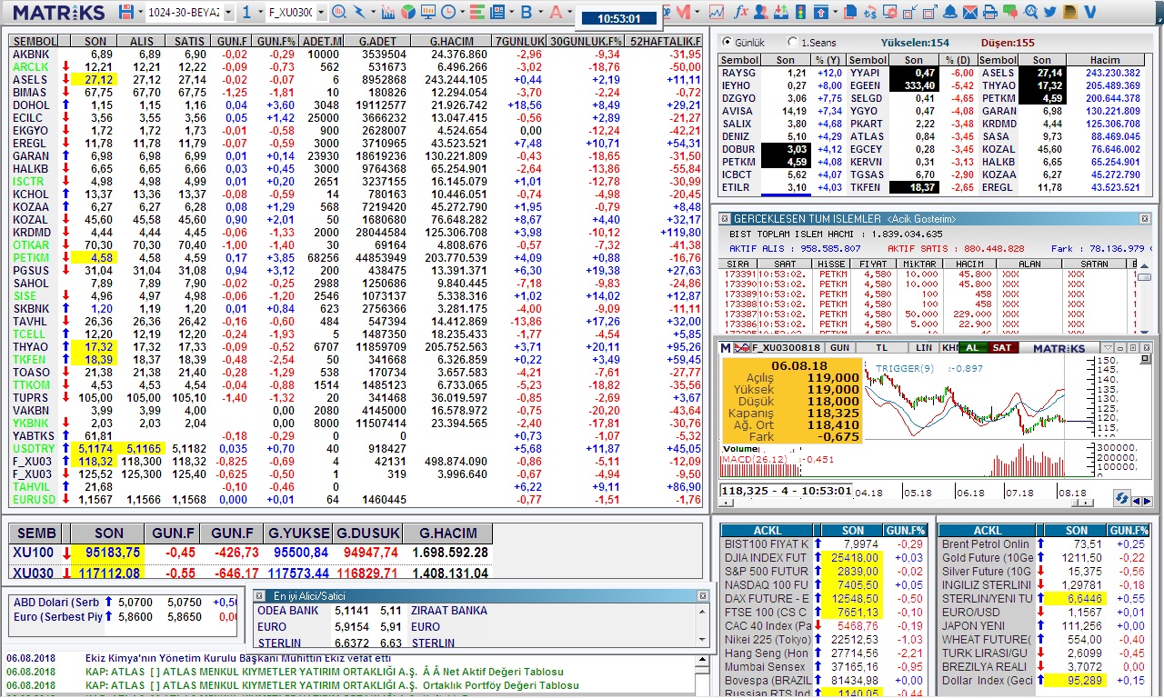Open the bar chart analysis icon
This screenshot has width=1164, height=698.
388,12
